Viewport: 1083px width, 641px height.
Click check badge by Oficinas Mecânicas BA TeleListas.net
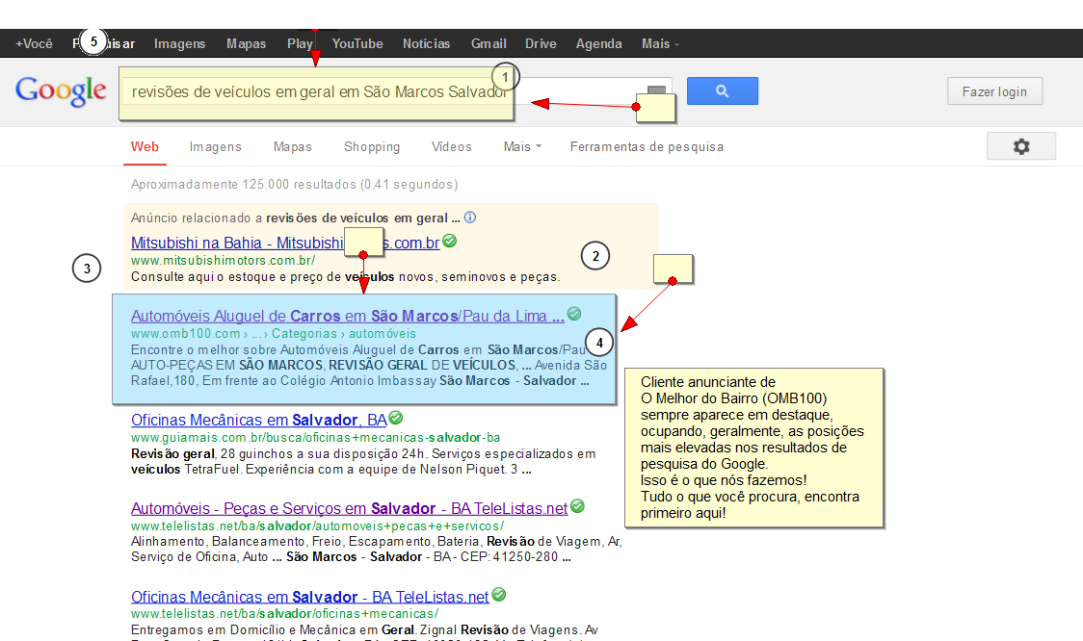[499, 595]
